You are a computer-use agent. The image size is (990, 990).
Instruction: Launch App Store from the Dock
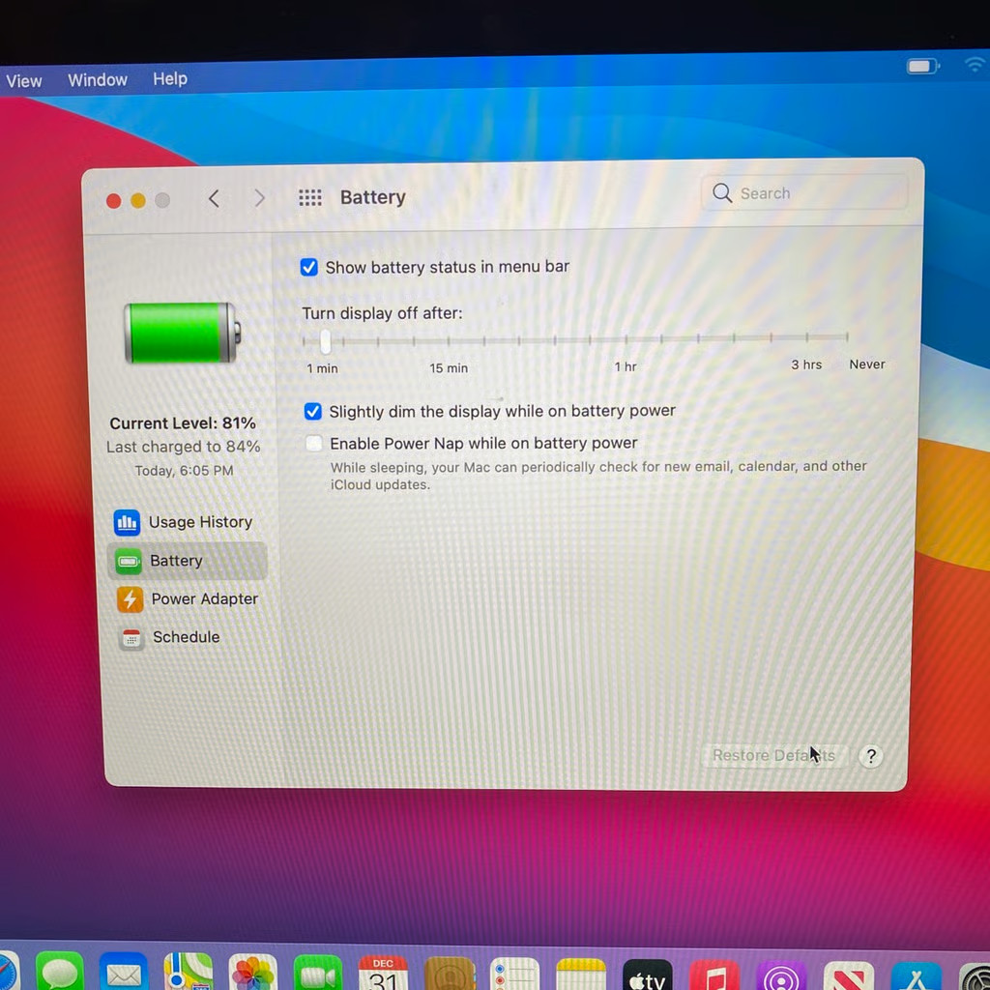(917, 978)
